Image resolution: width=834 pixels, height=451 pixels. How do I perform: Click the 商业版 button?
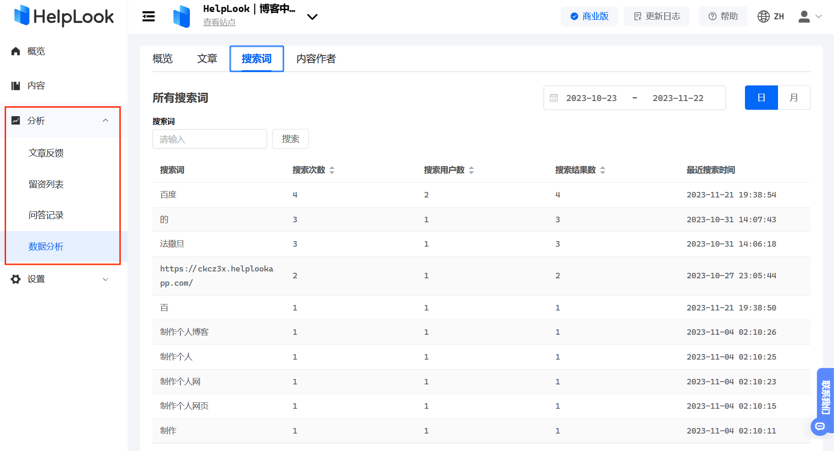[589, 17]
